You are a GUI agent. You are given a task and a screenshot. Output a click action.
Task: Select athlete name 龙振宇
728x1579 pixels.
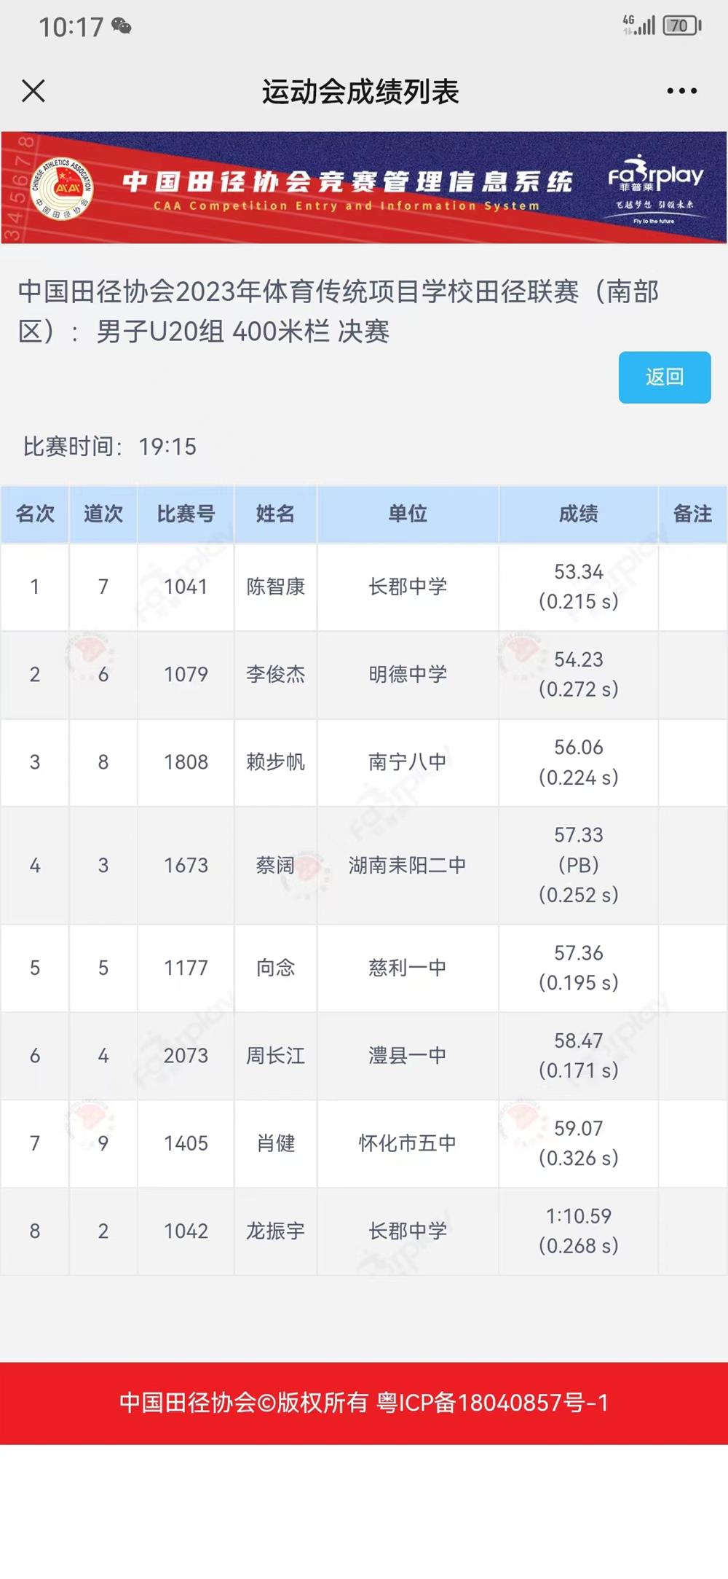pyautogui.click(x=275, y=1231)
